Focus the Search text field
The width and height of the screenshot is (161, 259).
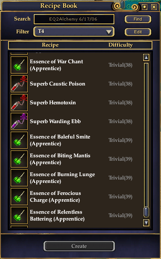tap(74, 19)
